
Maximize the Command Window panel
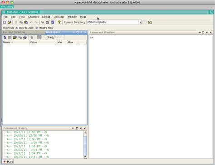pos(203,33)
